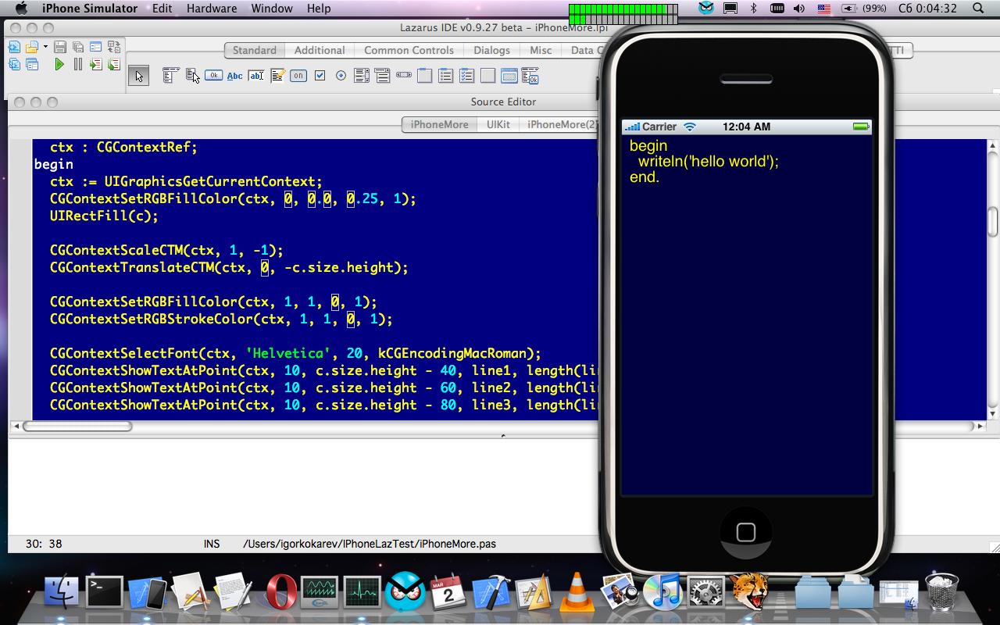Switch to the UIKit source tab

tap(498, 124)
